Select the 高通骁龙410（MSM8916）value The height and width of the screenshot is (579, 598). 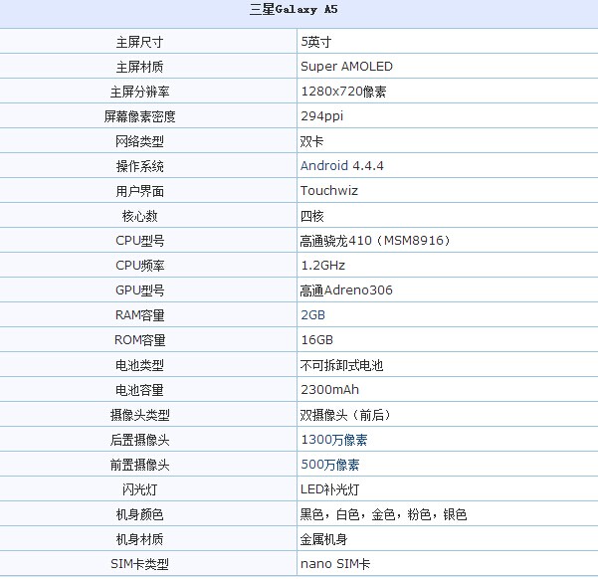tap(376, 241)
